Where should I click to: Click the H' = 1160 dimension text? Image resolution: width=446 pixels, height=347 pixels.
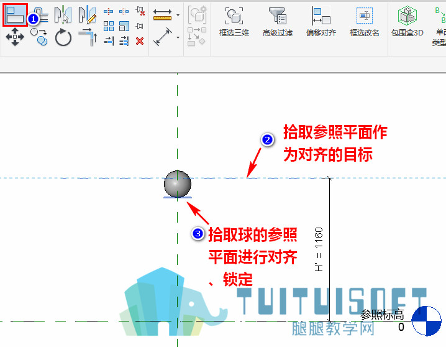point(319,249)
